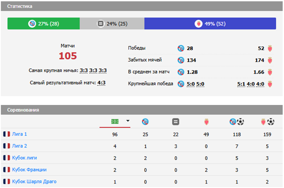Click the green matches count header icon
The image size is (284, 188).
pos(115,121)
